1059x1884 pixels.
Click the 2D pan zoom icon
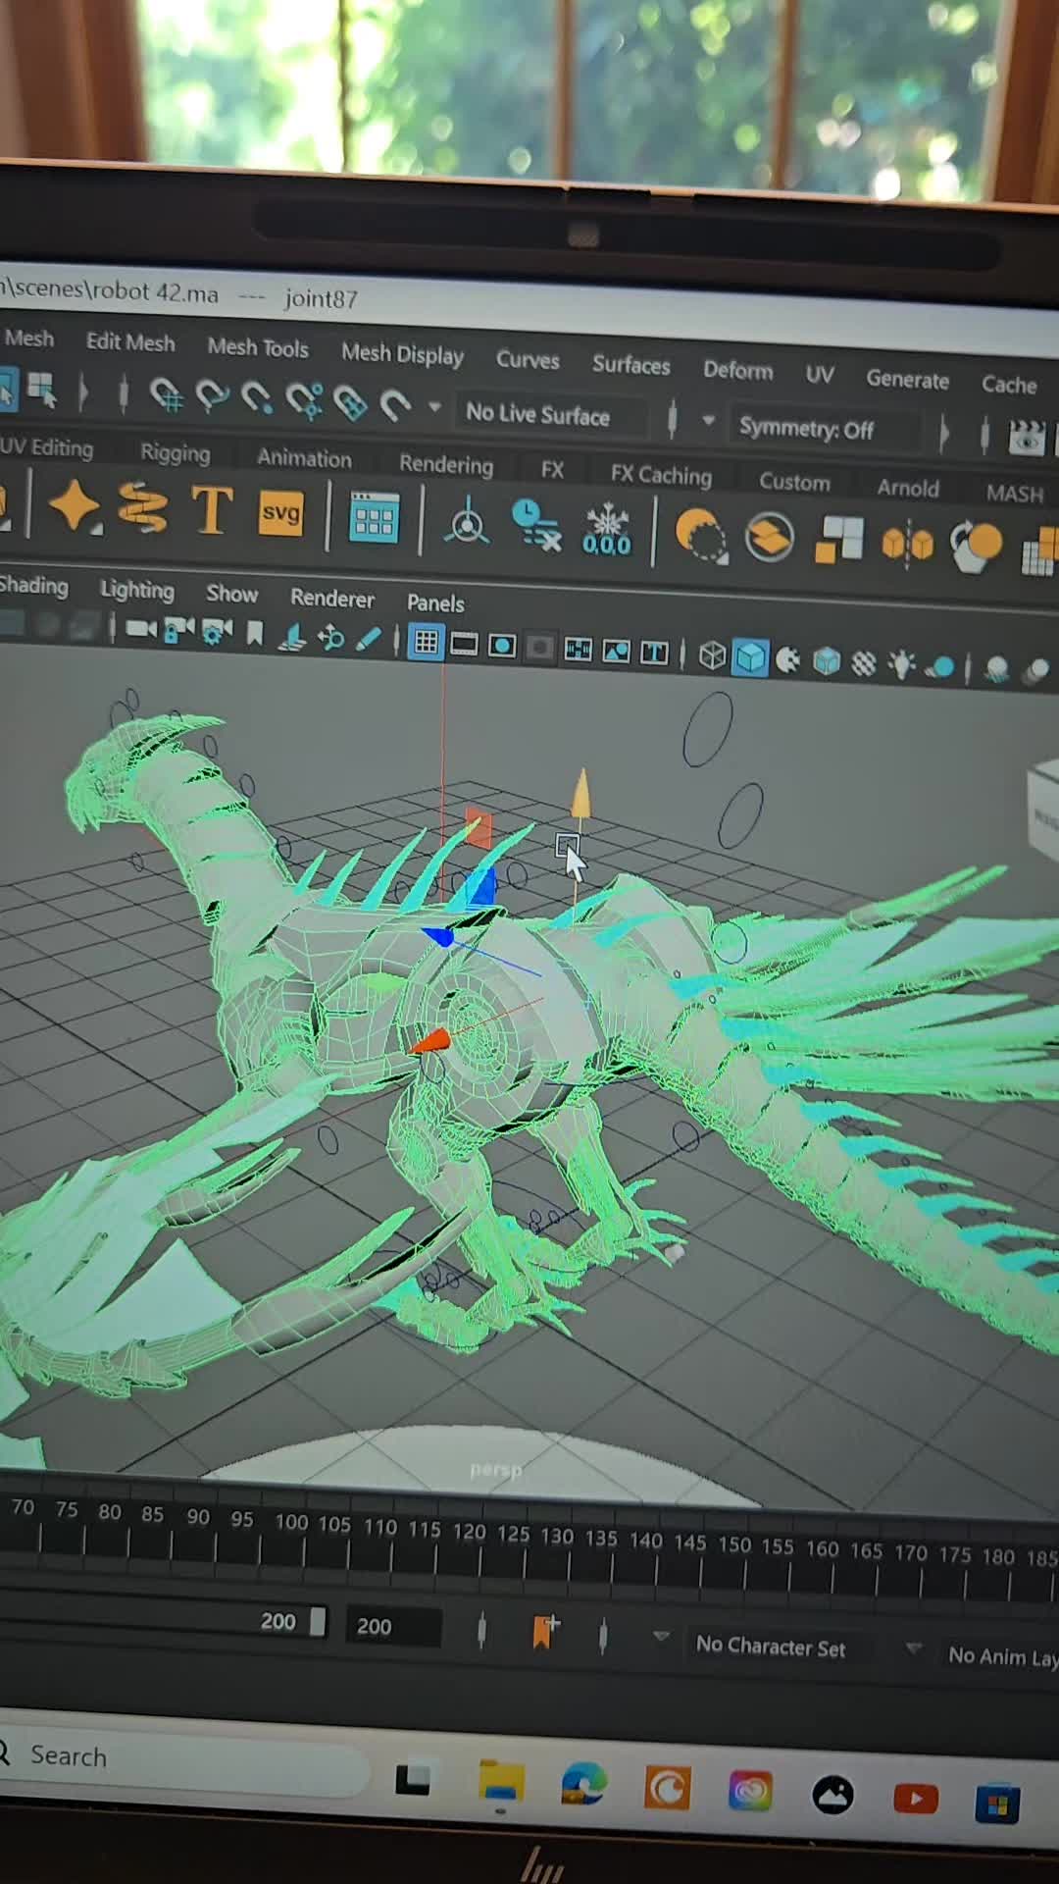point(330,638)
